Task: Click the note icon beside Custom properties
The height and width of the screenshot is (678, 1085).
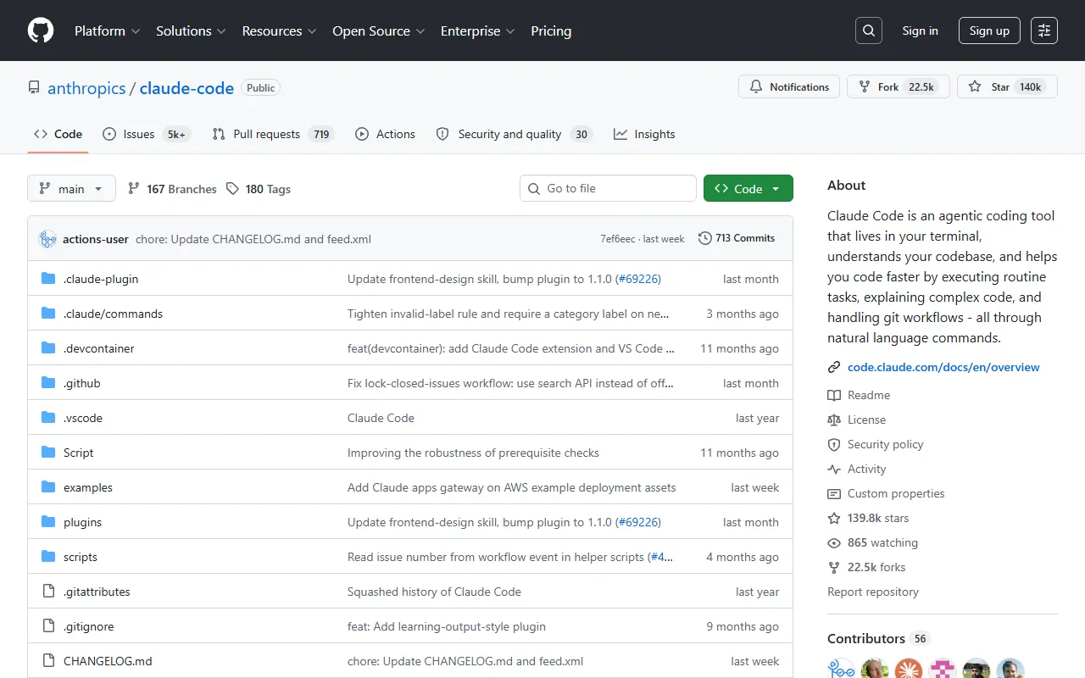Action: click(x=834, y=493)
